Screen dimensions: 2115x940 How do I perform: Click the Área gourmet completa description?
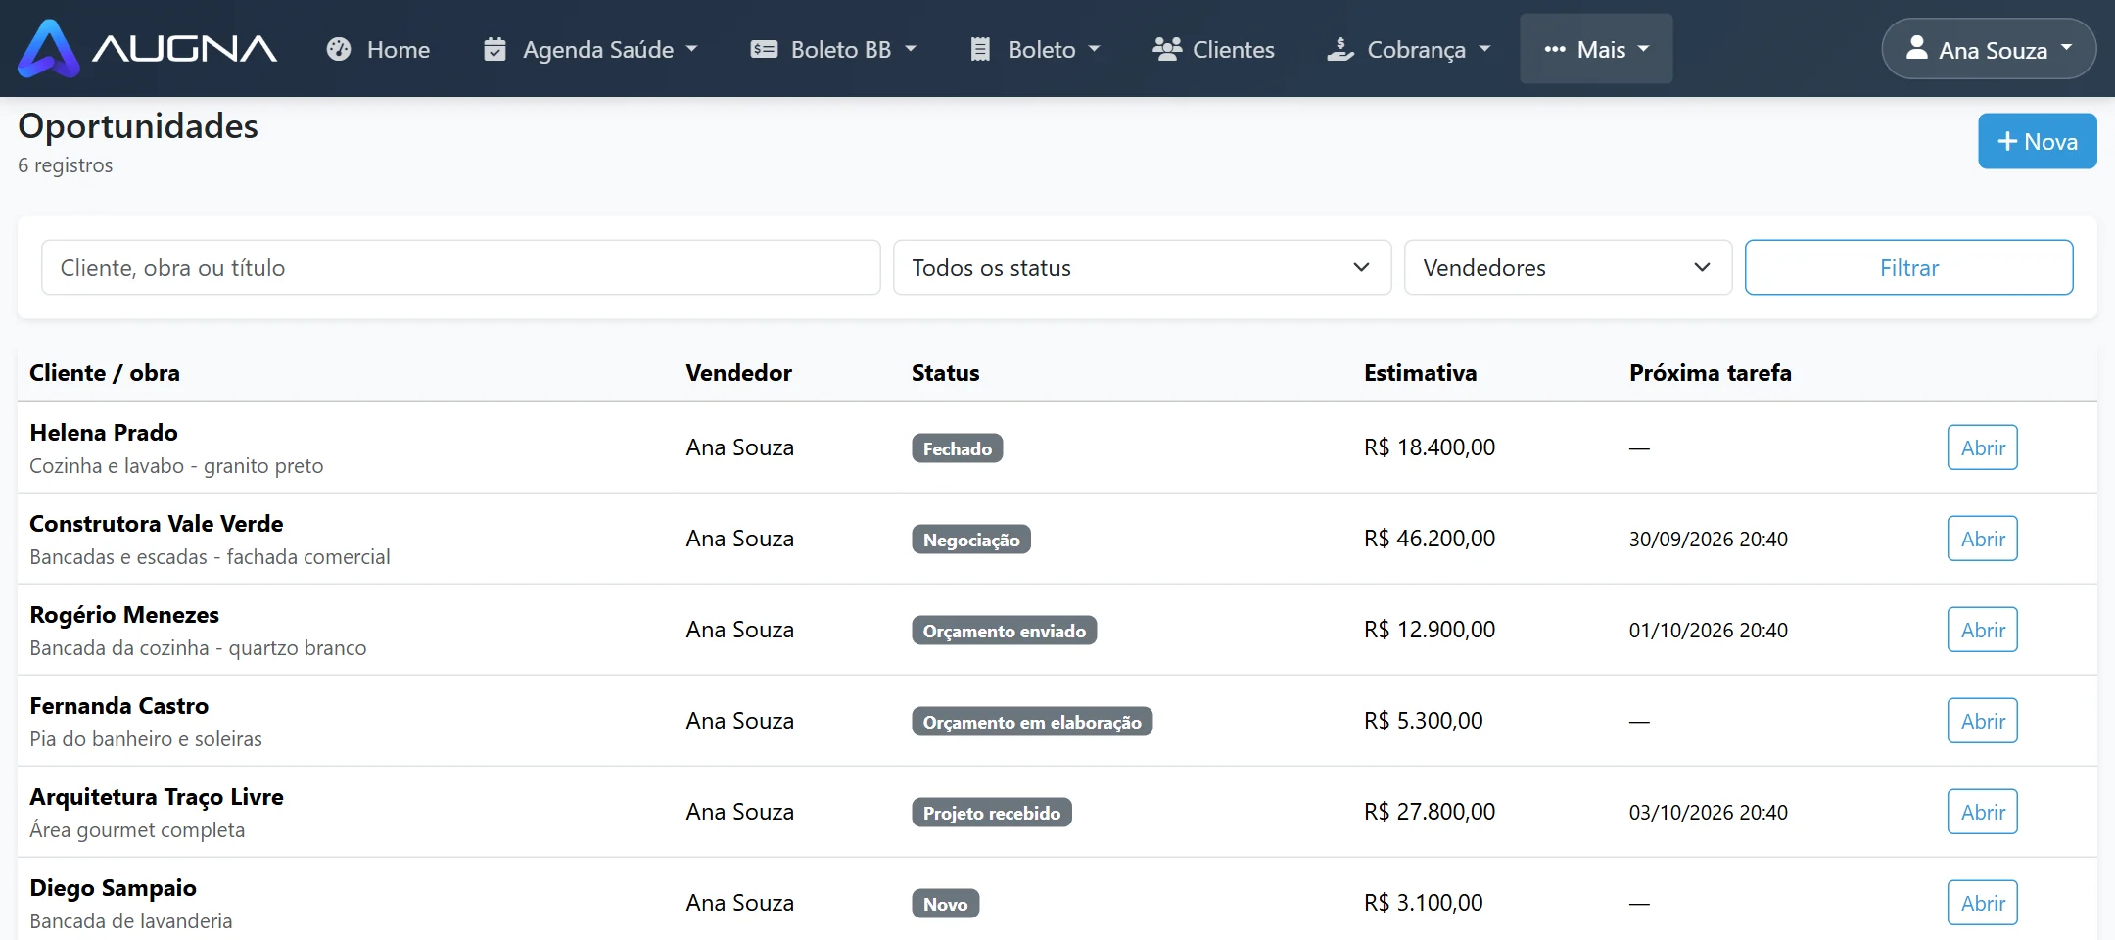click(137, 830)
